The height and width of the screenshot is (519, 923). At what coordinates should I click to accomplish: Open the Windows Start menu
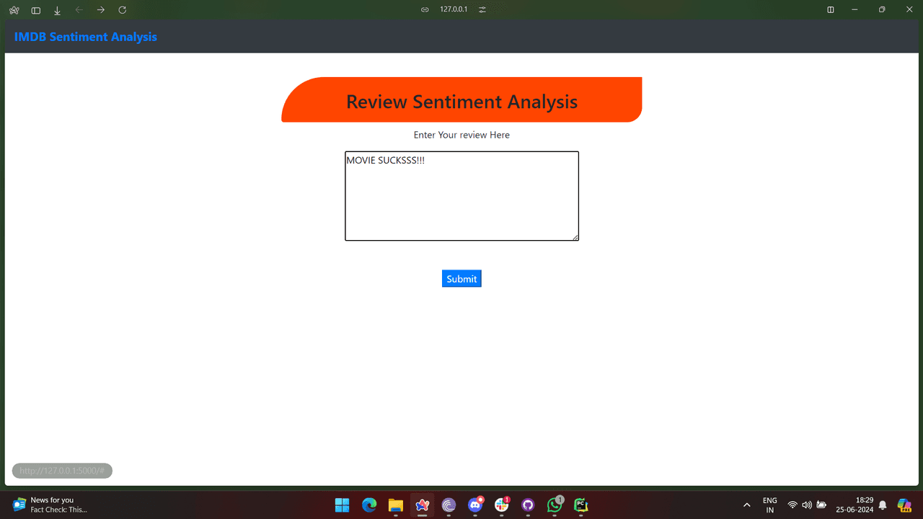(x=343, y=505)
